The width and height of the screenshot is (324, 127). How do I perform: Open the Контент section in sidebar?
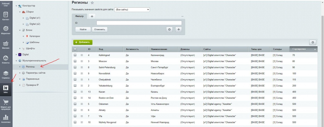pyautogui.click(x=6, y=16)
